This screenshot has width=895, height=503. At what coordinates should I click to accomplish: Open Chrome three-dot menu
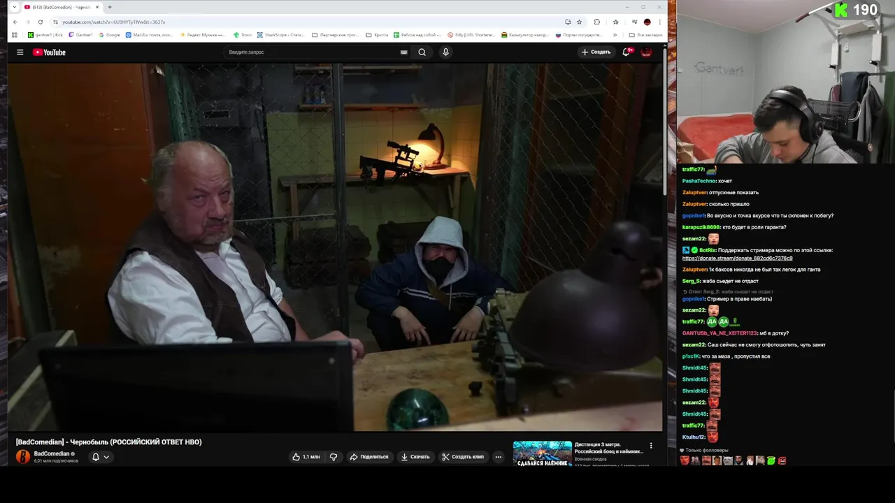pyautogui.click(x=659, y=22)
